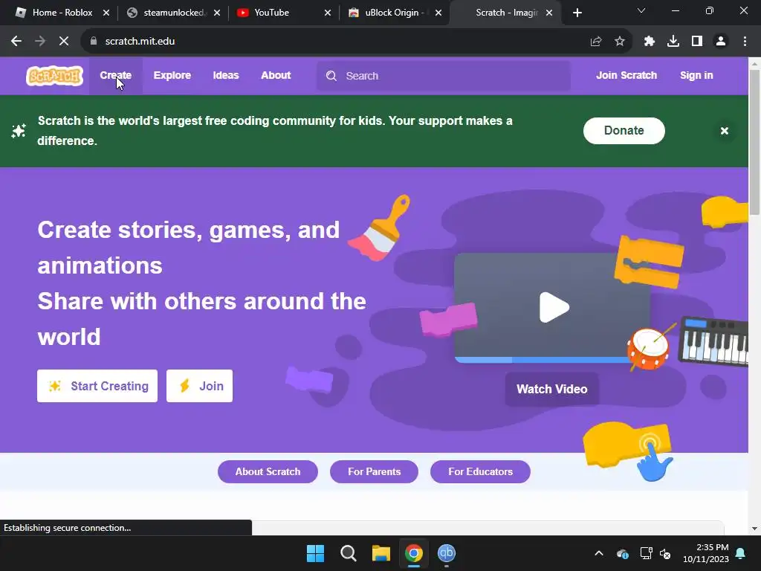
Task: Close the YouTube tab
Action: pos(328,13)
